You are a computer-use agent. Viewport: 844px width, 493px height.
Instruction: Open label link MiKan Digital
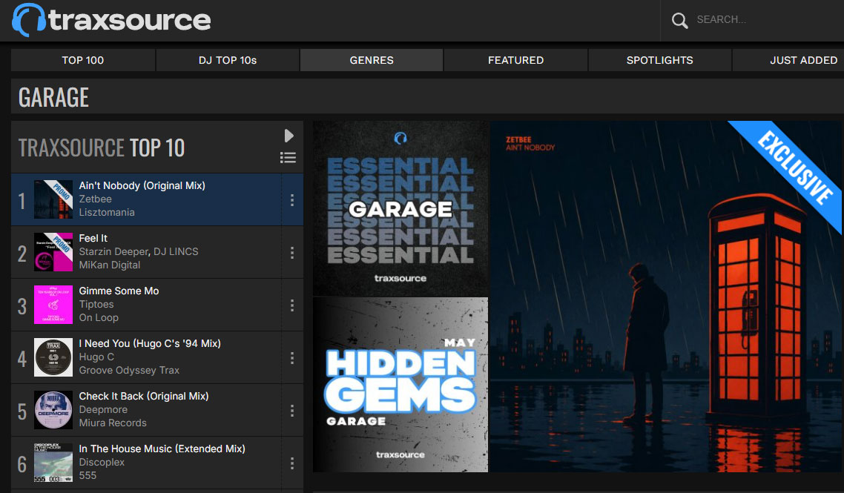coord(109,265)
